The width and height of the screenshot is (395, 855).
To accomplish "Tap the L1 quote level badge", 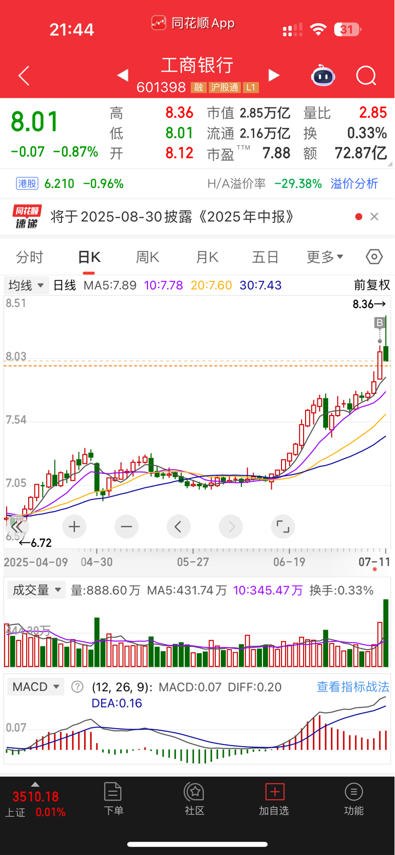I will 251,88.
